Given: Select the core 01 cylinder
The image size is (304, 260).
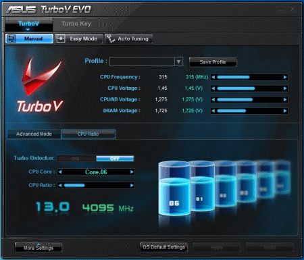Looking at the screenshot, I should pos(202,186).
